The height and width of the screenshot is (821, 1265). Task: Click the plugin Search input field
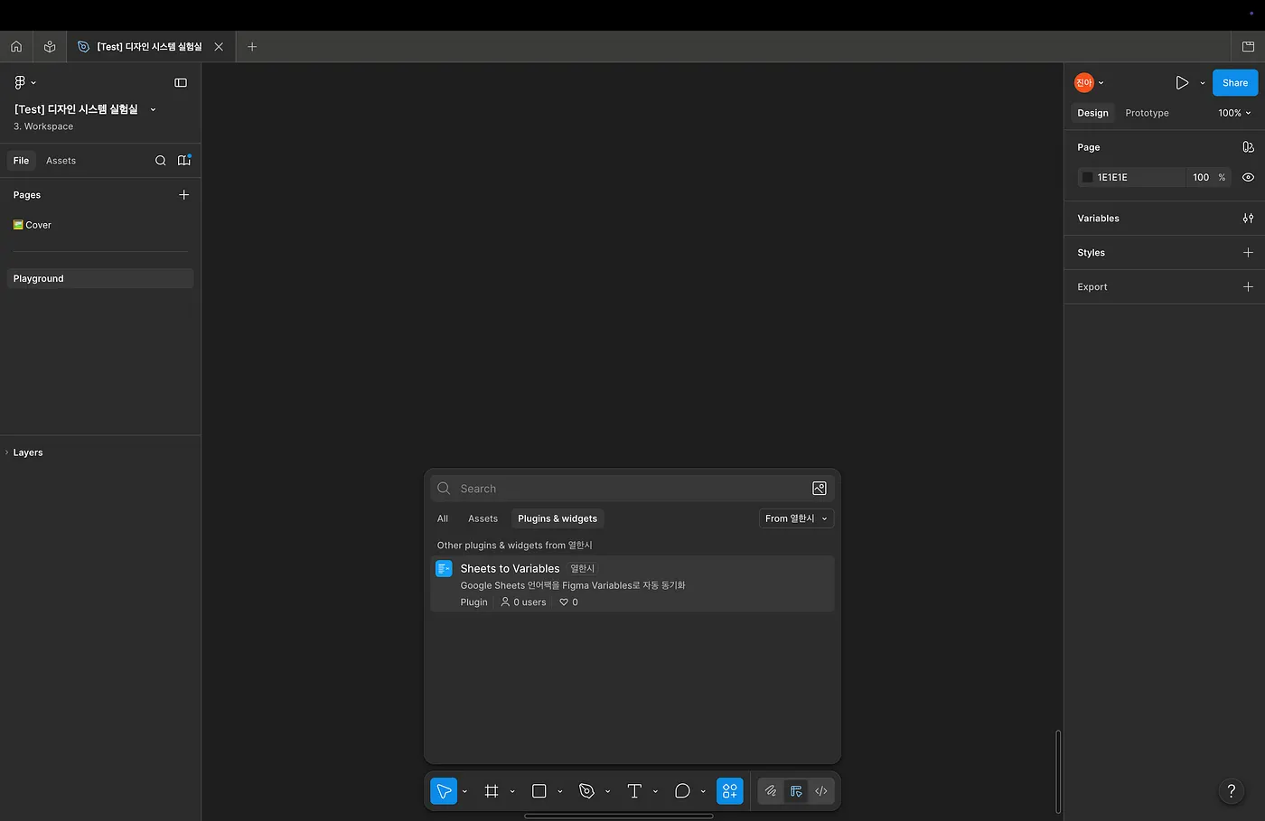coord(632,489)
